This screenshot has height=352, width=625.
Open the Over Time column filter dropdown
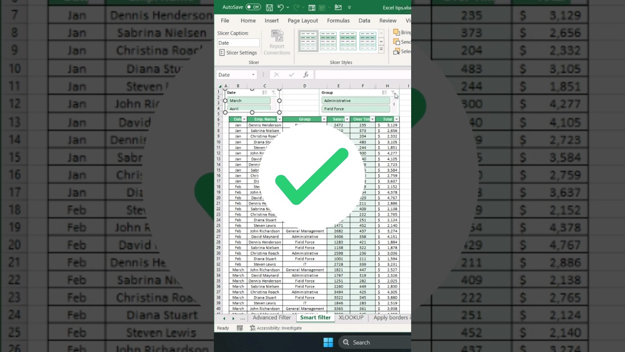point(373,119)
